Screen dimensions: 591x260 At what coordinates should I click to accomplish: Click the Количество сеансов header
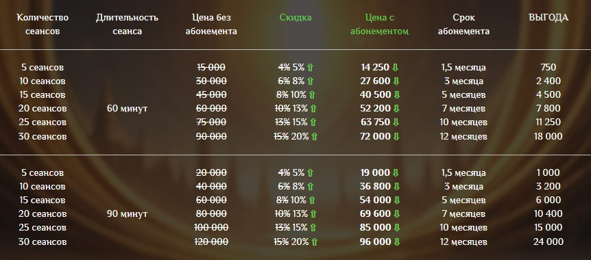43,25
